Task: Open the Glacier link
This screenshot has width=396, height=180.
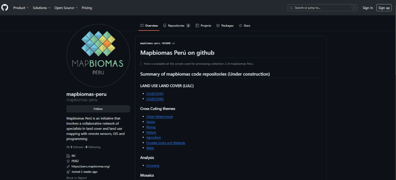Action: (150, 122)
